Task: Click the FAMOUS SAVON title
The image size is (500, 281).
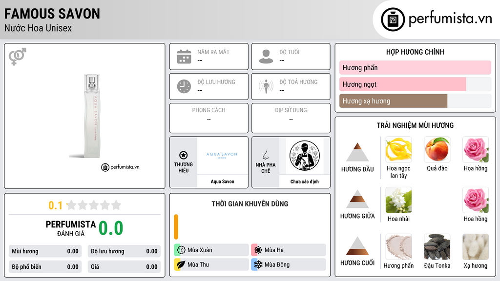Action: pos(52,14)
